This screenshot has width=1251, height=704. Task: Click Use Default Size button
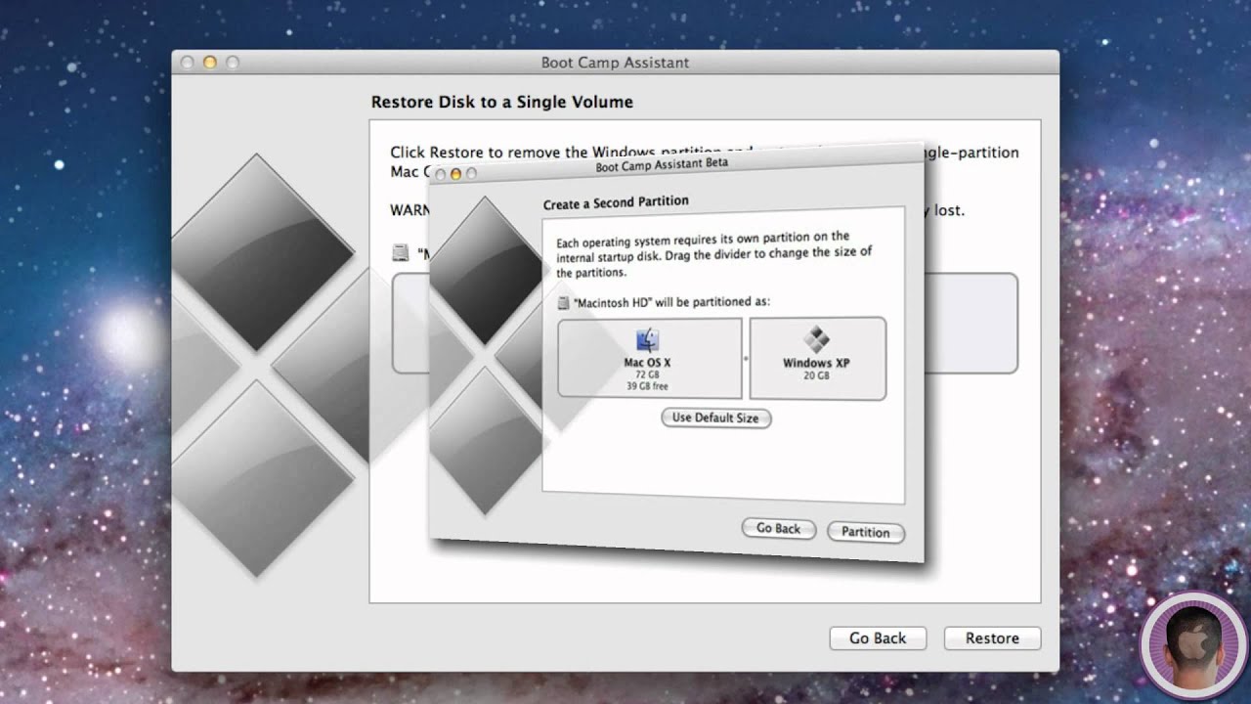coord(716,418)
